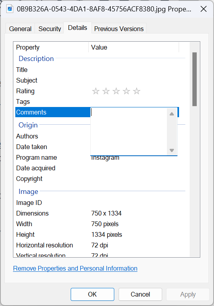214x306 pixels.
Task: Switch to the General tab
Action: [20, 29]
